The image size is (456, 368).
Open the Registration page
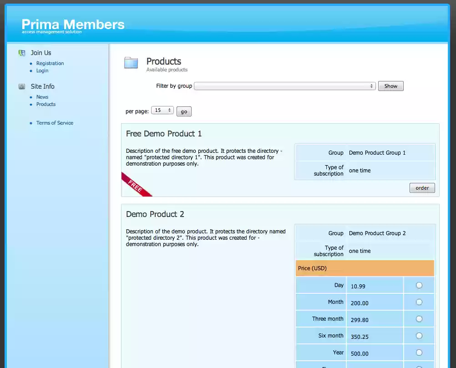[50, 63]
